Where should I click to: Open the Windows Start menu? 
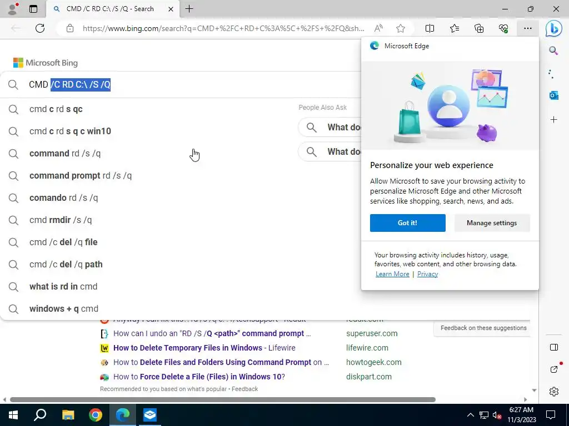click(13, 415)
